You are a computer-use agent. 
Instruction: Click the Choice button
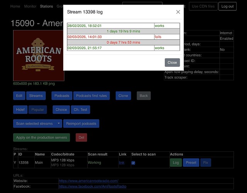pyautogui.click(x=61, y=110)
